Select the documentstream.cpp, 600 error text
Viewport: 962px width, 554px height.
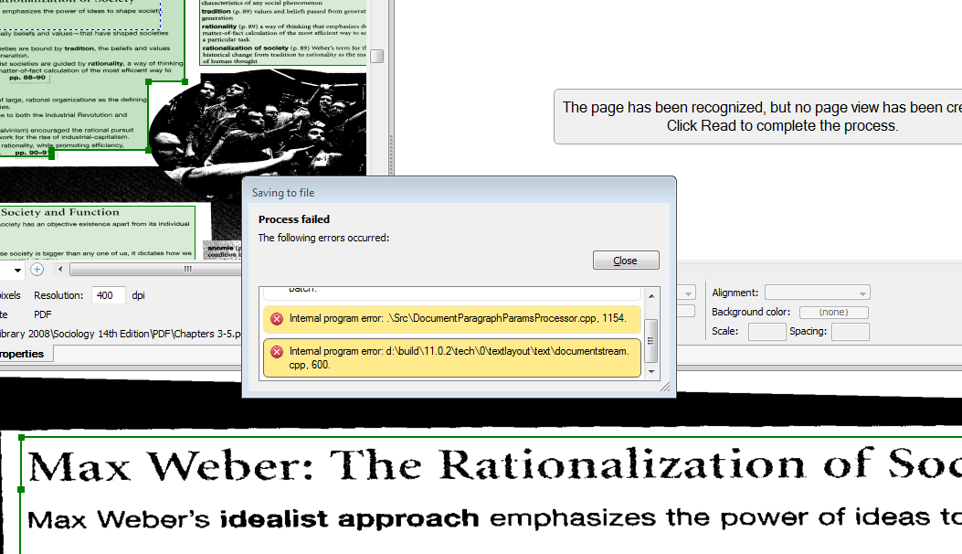click(459, 358)
